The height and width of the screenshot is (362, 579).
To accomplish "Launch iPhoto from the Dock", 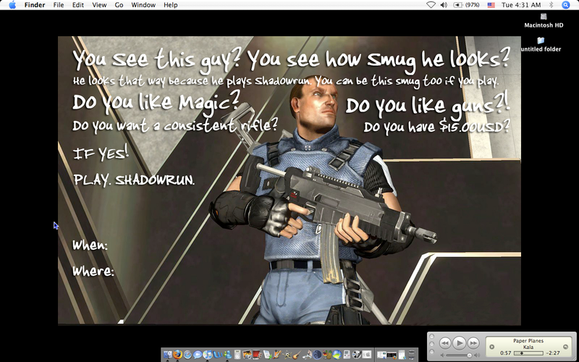I will 247,355.
